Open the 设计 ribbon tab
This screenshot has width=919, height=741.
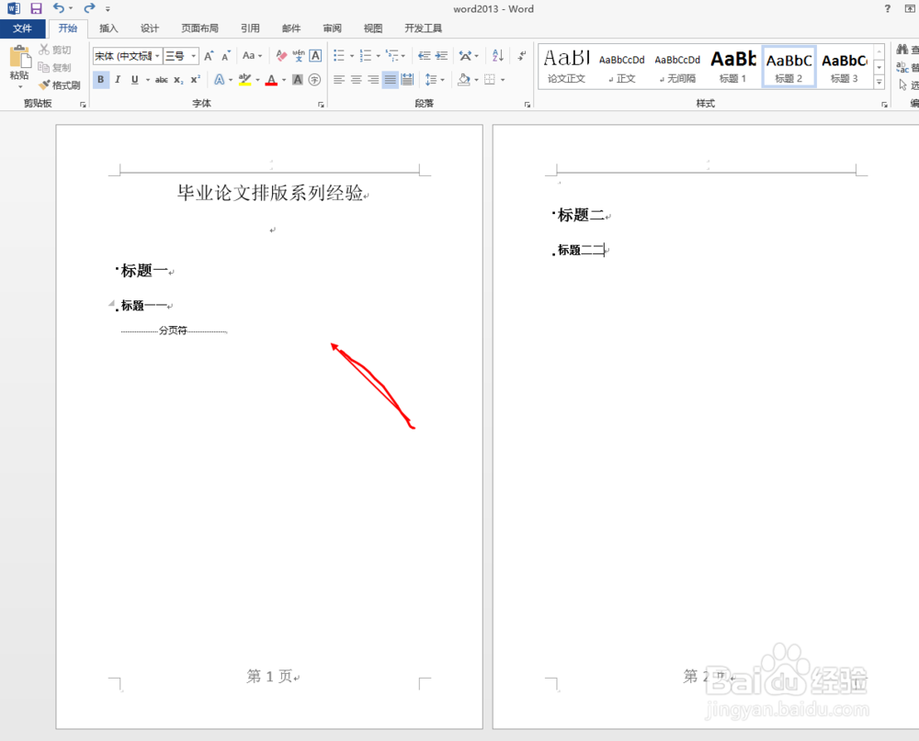click(150, 28)
